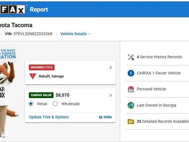Open 33 Detailed Records Available entry
This screenshot has width=189, height=142.
157,121
